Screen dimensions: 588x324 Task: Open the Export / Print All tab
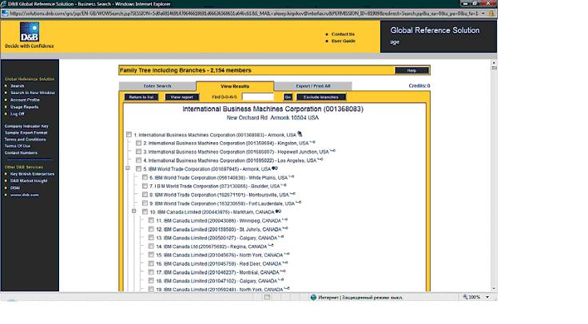(x=313, y=86)
